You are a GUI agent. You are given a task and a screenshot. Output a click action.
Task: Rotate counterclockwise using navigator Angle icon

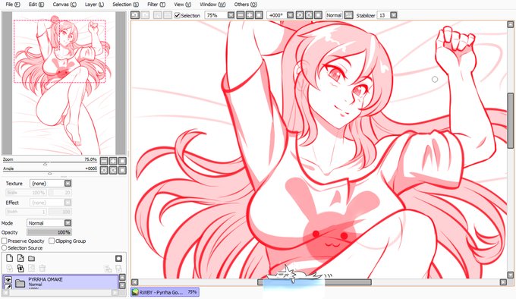[104, 171]
